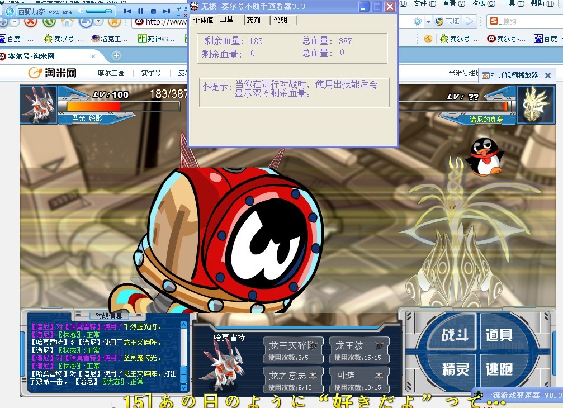563x408 pixels.
Task: Click the Kugou player K logo icon
Action: pyautogui.click(x=10, y=12)
